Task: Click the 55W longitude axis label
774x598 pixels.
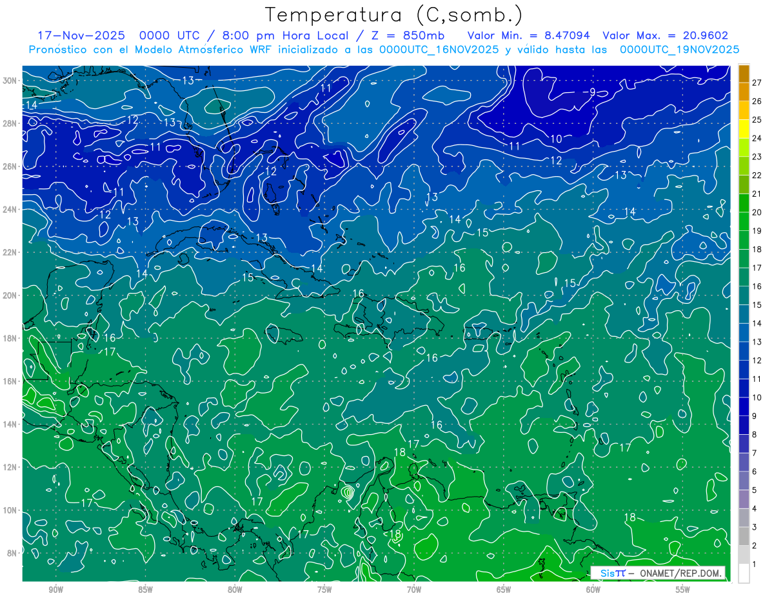Action: 683,590
